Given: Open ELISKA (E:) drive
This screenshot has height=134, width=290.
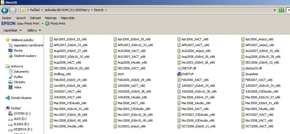Looking at the screenshot, I should 19,124.
